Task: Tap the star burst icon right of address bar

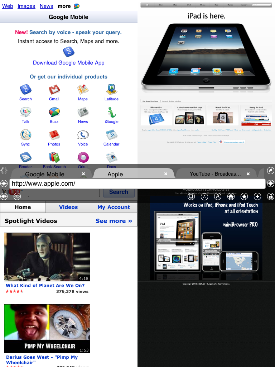Action: pos(271,183)
